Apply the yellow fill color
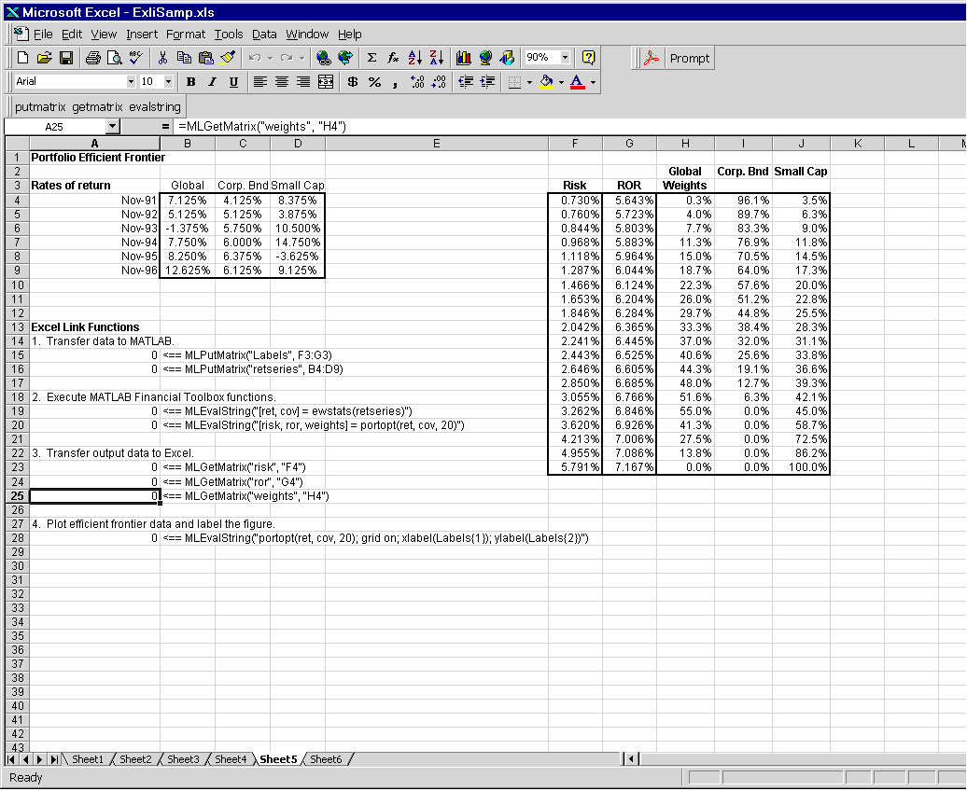 546,82
